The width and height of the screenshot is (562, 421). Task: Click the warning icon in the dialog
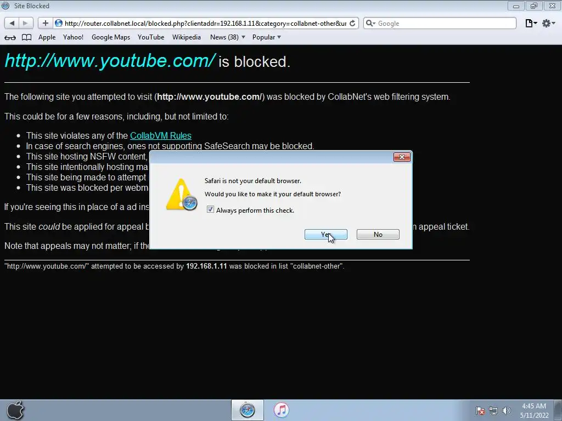click(181, 195)
